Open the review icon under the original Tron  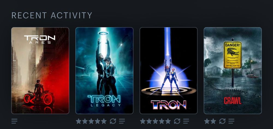click(x=186, y=121)
